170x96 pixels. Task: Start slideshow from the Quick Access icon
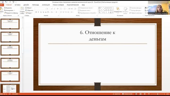coord(14,2)
